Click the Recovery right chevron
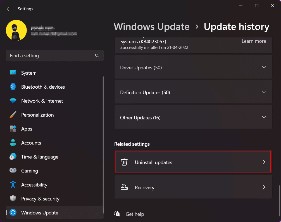 [x=264, y=187]
